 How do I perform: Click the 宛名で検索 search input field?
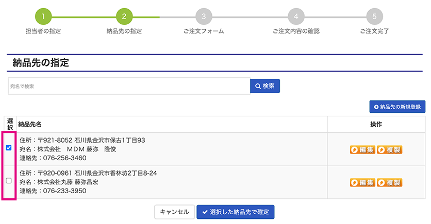[x=129, y=86]
